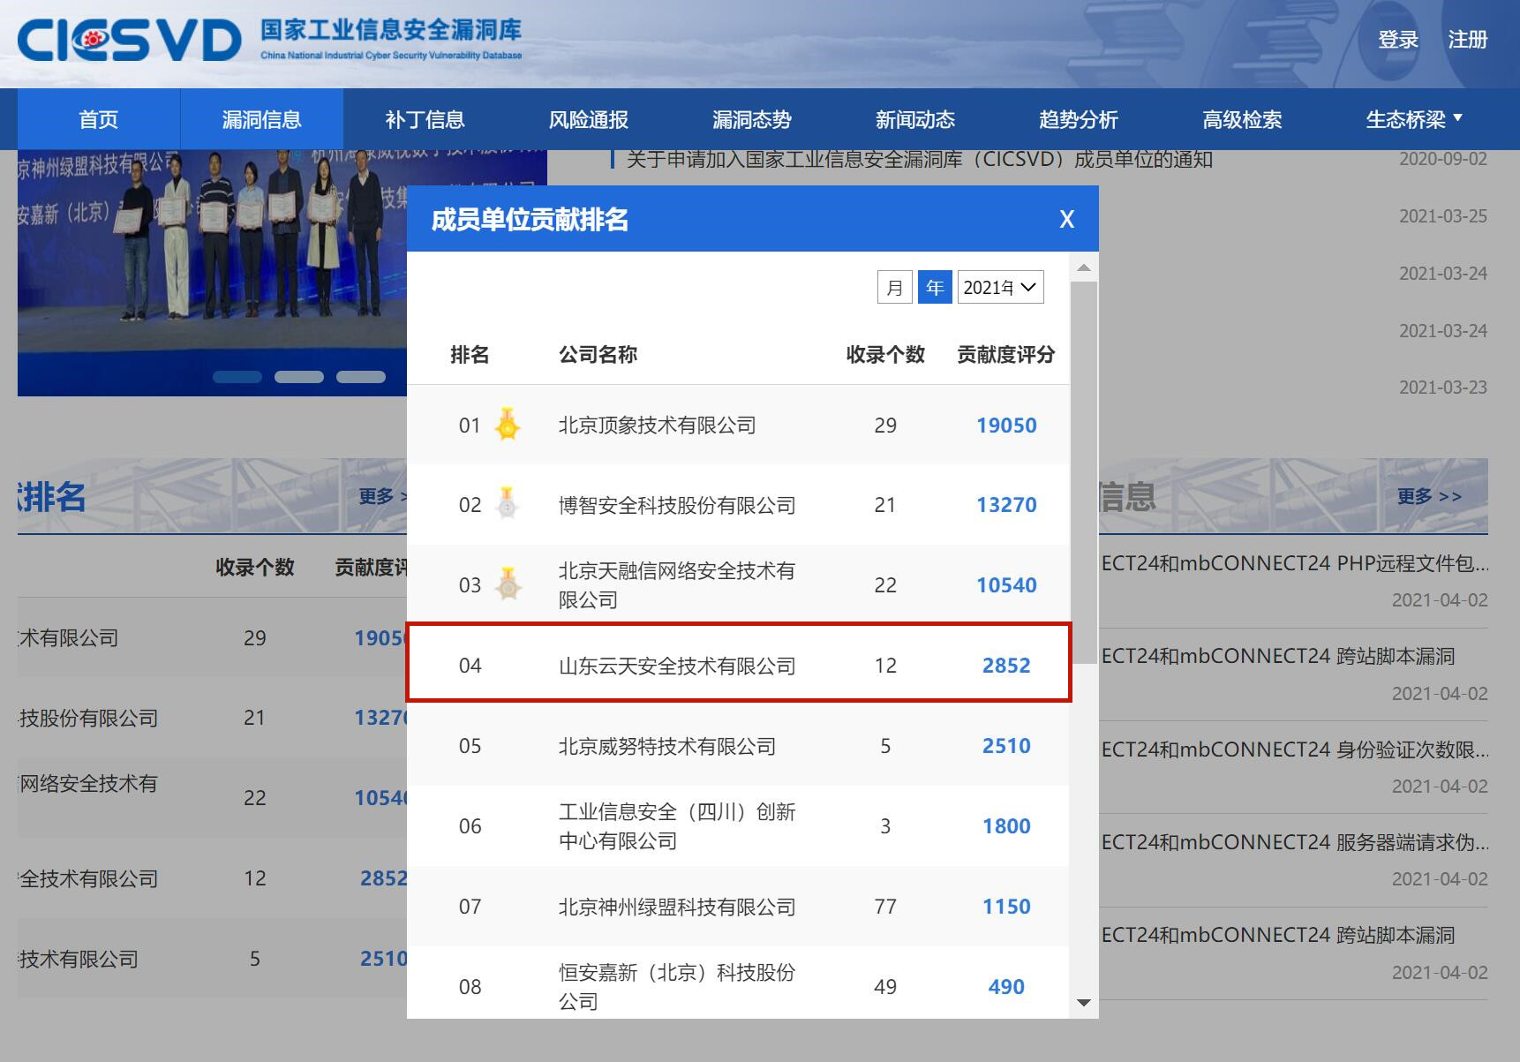Open the 2021年 year dropdown
Image resolution: width=1520 pixels, height=1062 pixels.
click(x=1000, y=288)
